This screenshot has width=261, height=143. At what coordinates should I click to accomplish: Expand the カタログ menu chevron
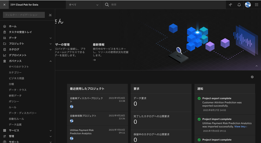(51, 50)
